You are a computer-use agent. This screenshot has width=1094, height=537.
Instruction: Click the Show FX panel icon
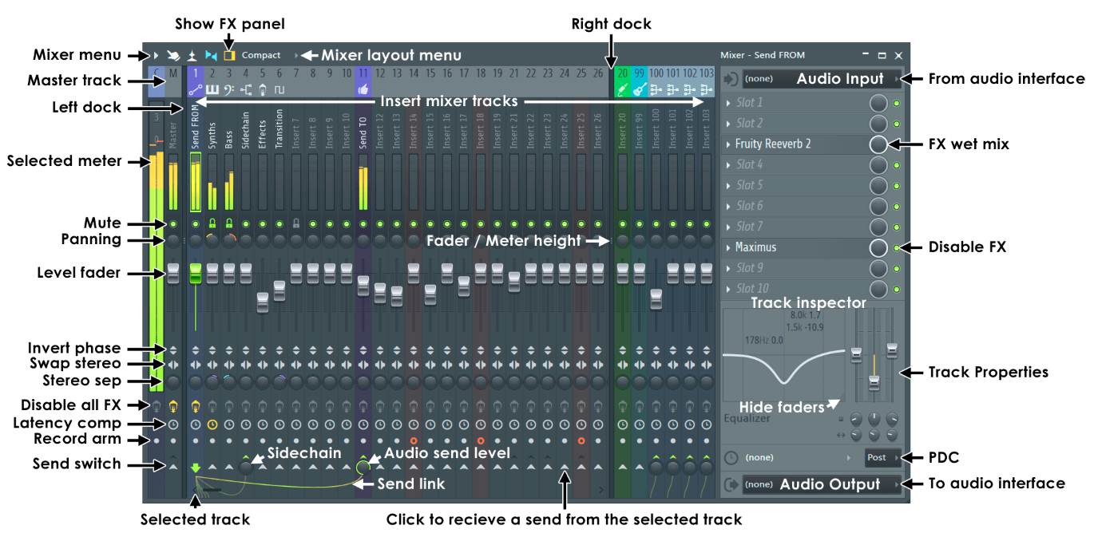229,56
